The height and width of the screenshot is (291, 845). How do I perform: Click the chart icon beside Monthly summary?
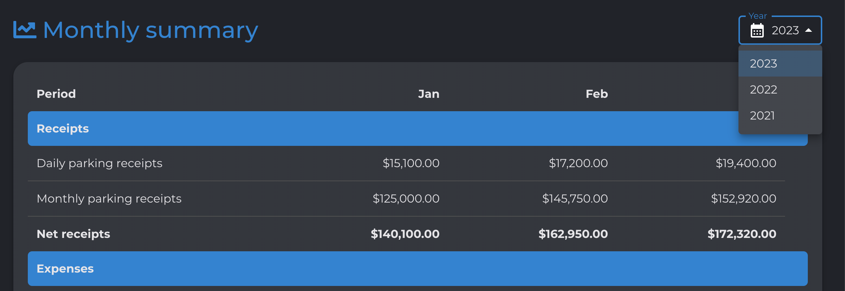[x=25, y=30]
